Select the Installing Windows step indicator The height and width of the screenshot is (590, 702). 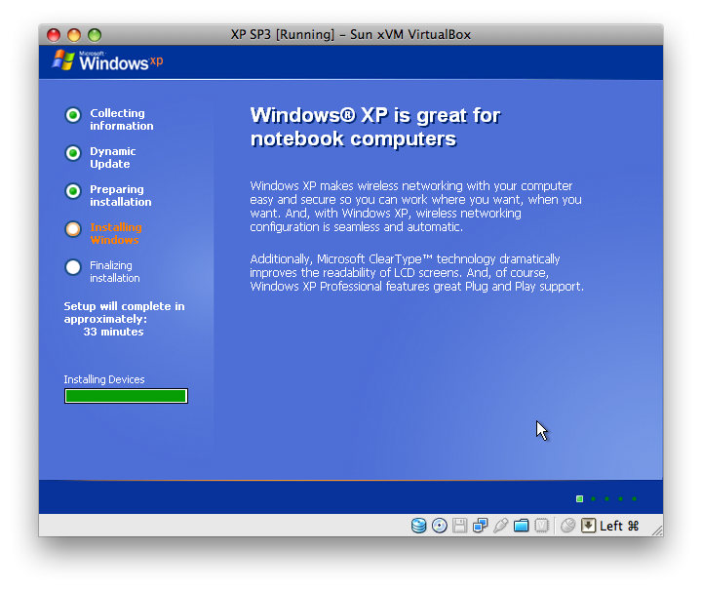tap(73, 229)
